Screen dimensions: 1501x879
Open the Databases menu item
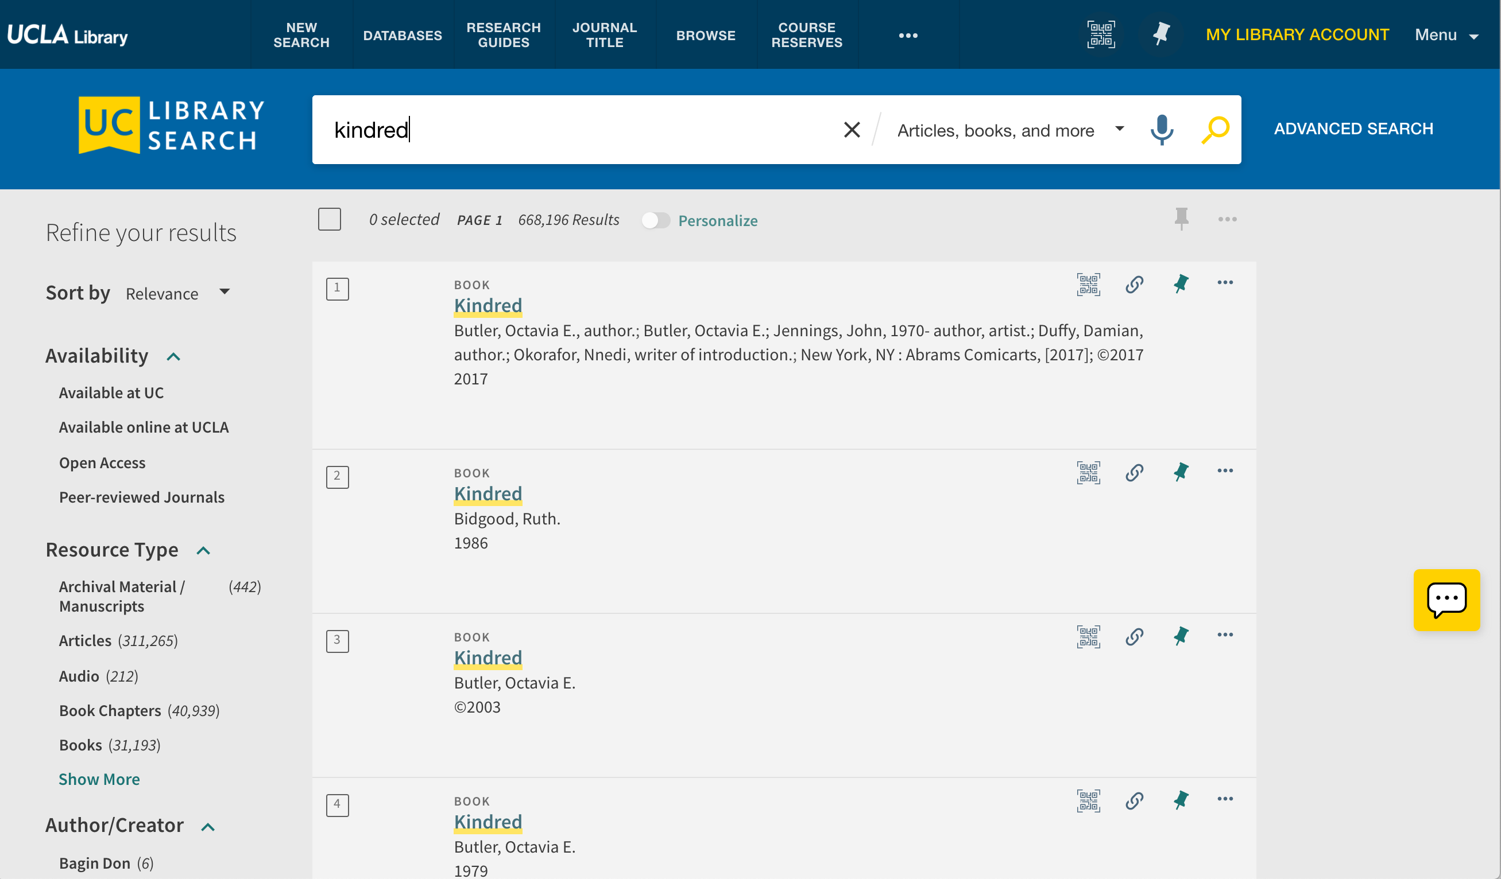click(403, 35)
